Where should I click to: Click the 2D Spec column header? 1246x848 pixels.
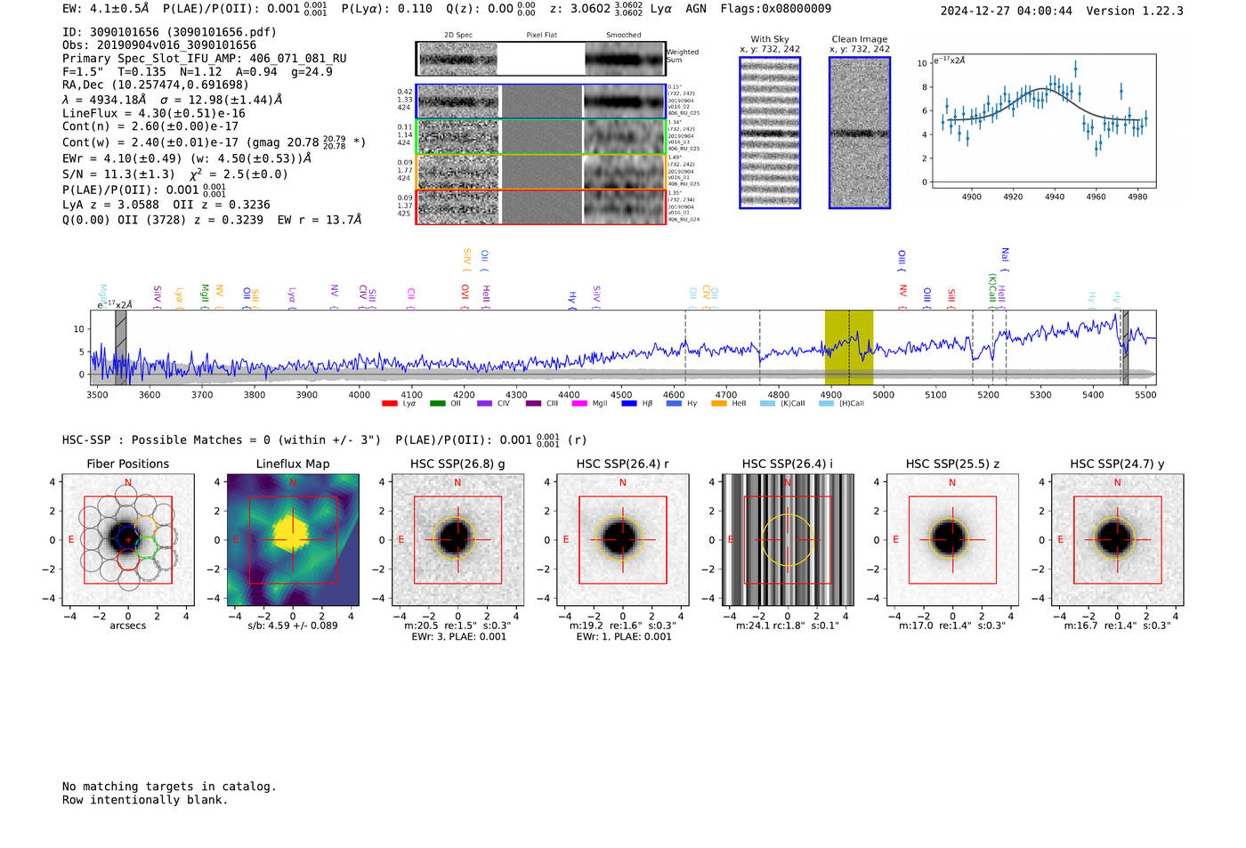coord(458,36)
